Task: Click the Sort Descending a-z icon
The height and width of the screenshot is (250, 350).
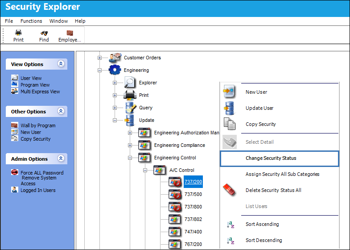Action: (x=231, y=240)
